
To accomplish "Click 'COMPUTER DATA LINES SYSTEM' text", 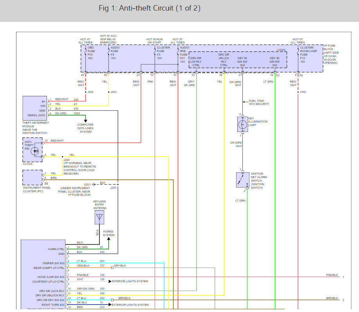I will pos(85,128).
